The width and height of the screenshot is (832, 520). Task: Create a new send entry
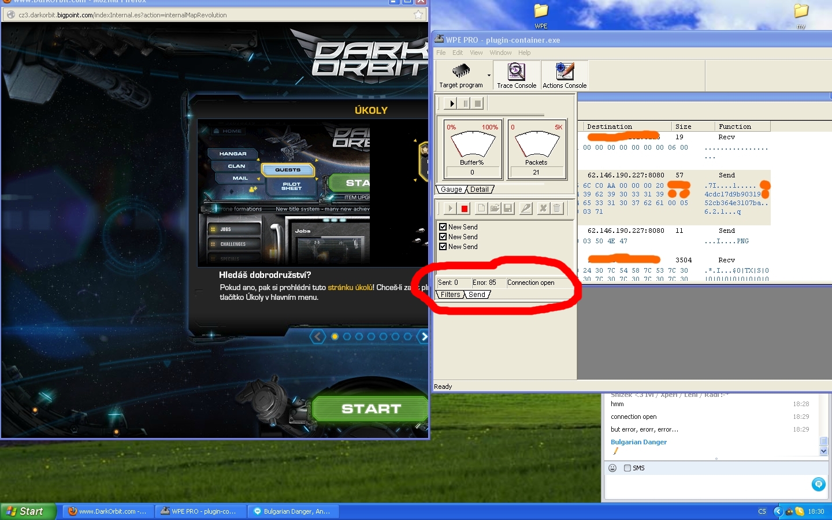click(x=481, y=208)
